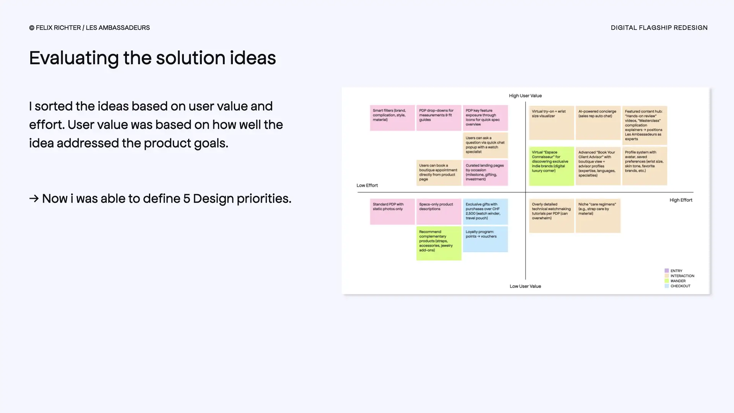Click the purple ENTRY legend swatch
This screenshot has height=413, width=734.
click(x=667, y=271)
